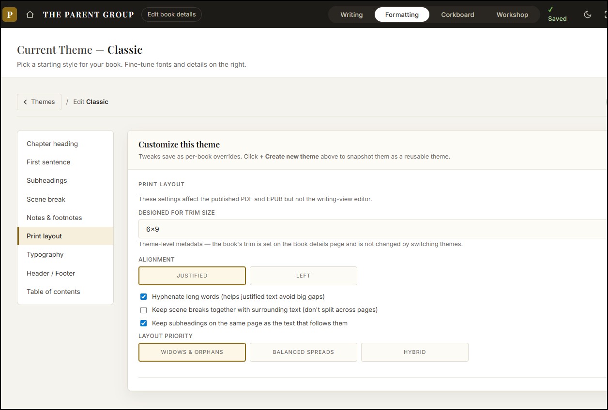This screenshot has width=608, height=410.
Task: Click the gold P app logo
Action: tap(10, 15)
